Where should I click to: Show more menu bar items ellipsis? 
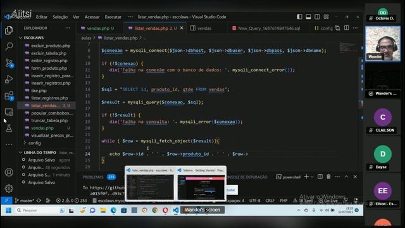click(130, 17)
